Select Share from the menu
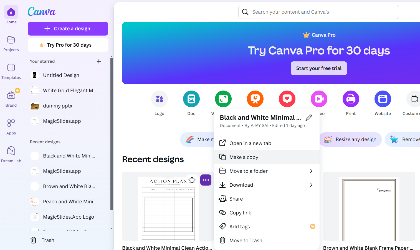 coord(267,199)
